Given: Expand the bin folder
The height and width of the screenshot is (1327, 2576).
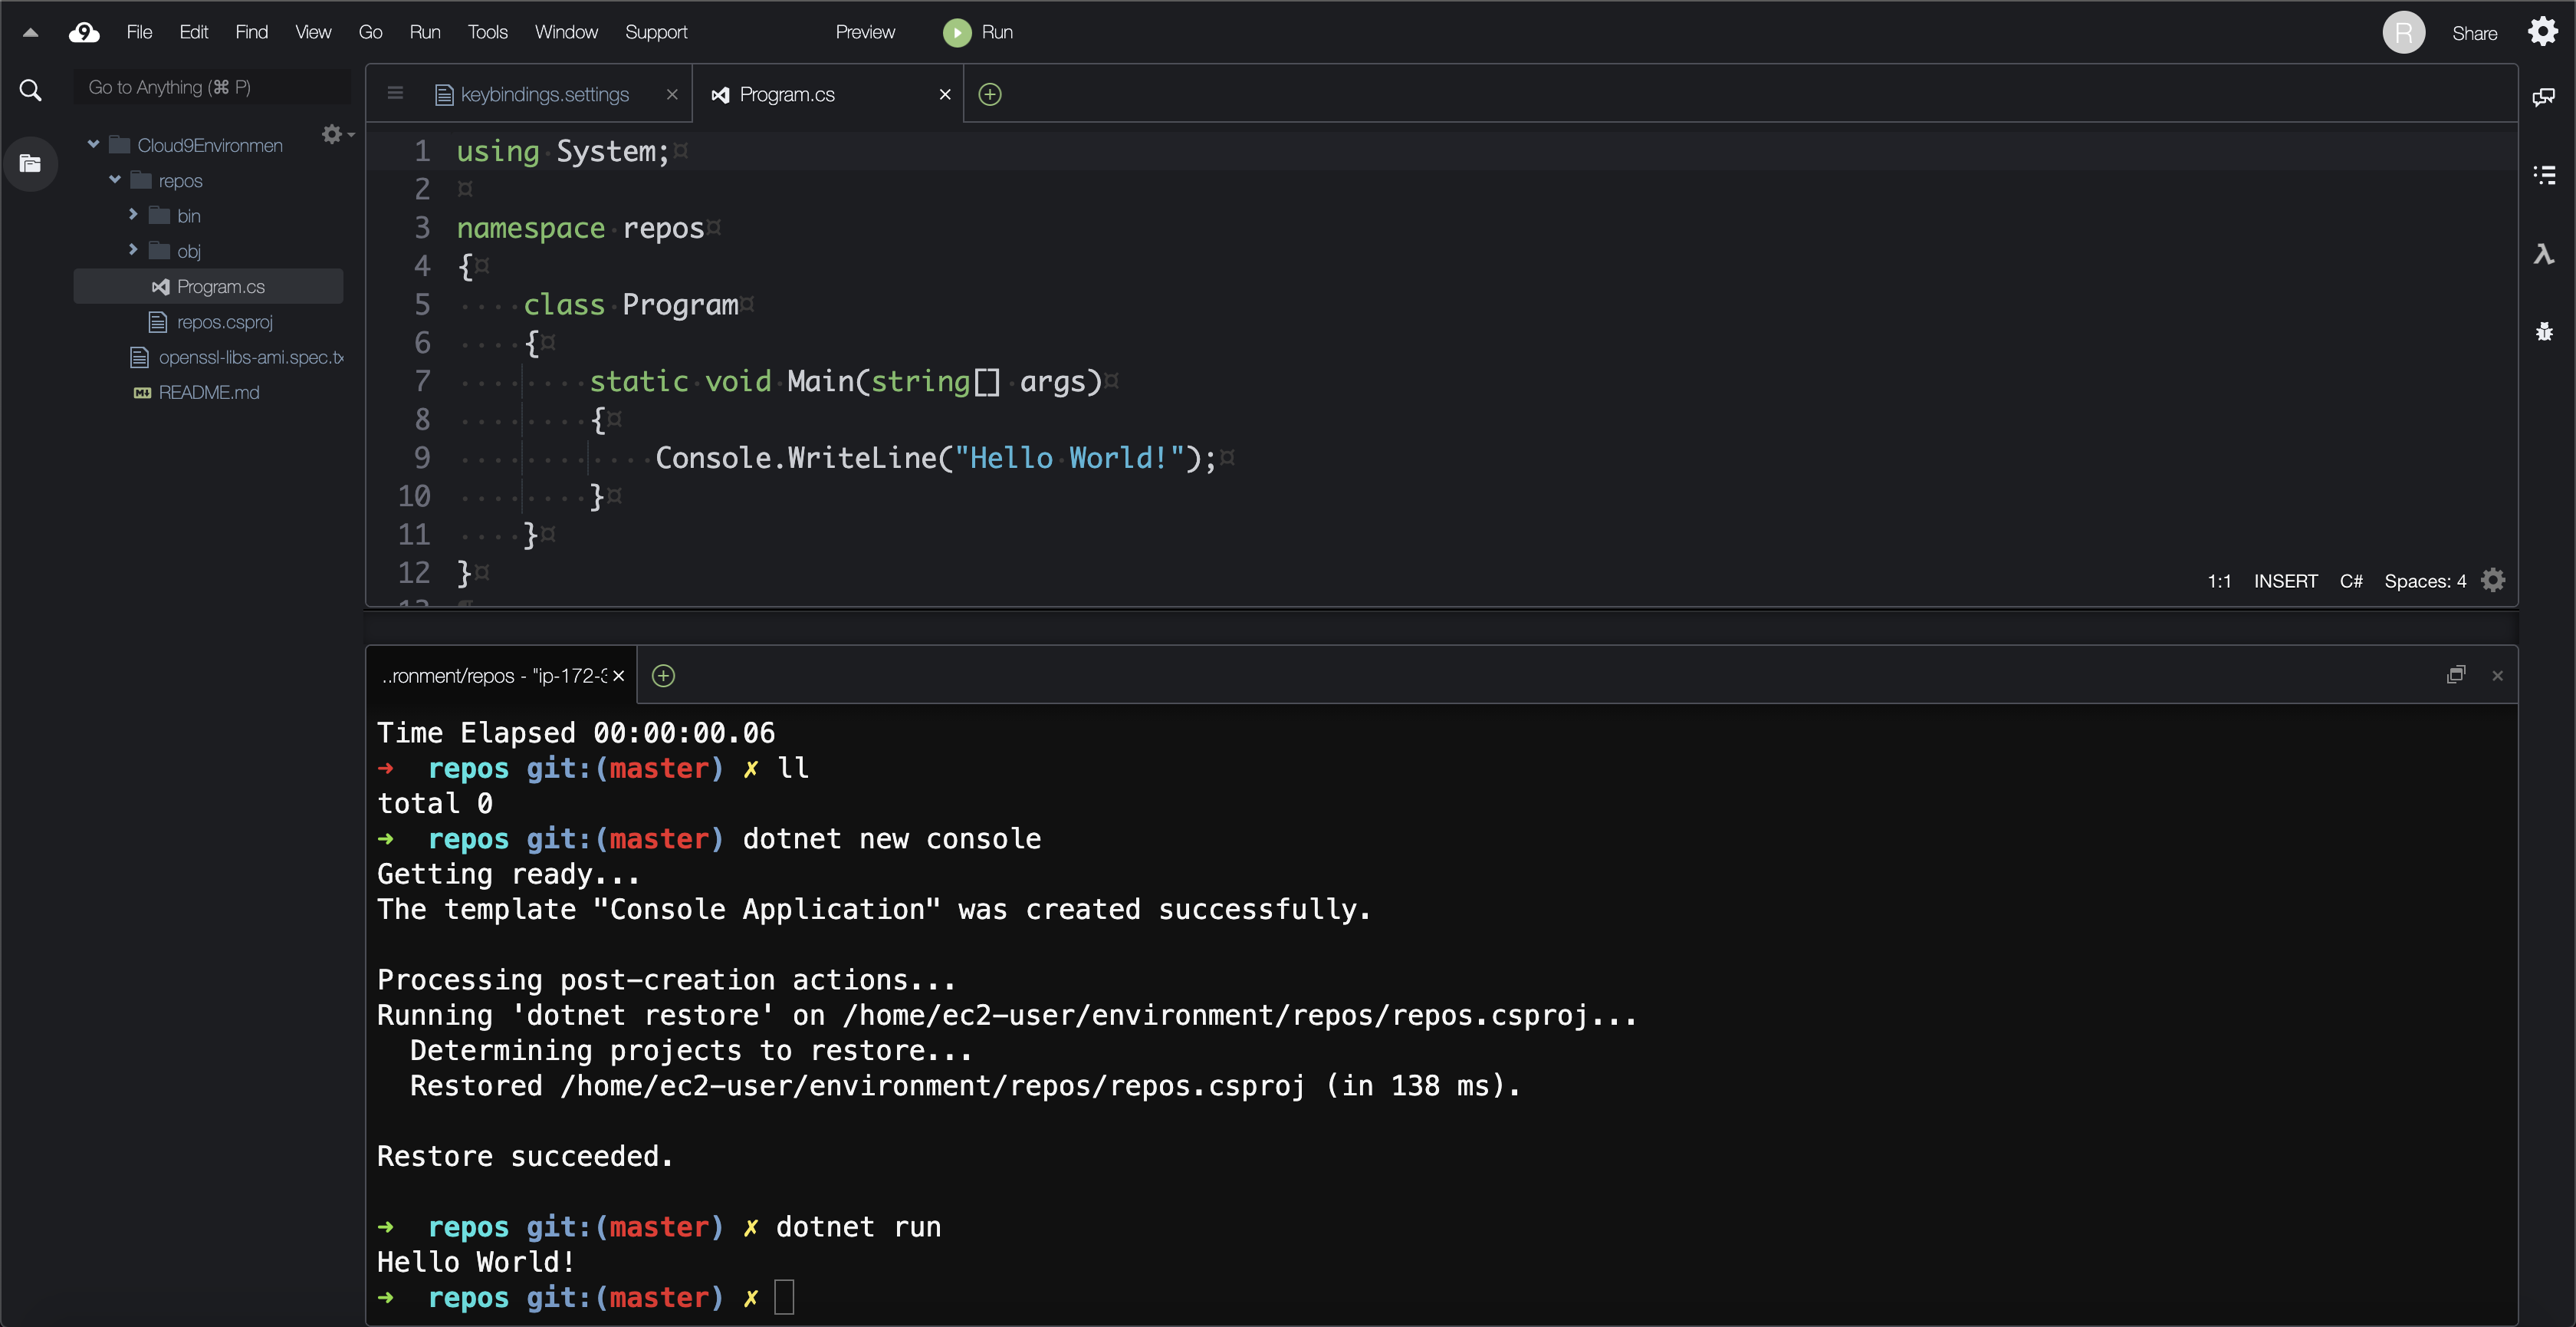Looking at the screenshot, I should pos(133,216).
